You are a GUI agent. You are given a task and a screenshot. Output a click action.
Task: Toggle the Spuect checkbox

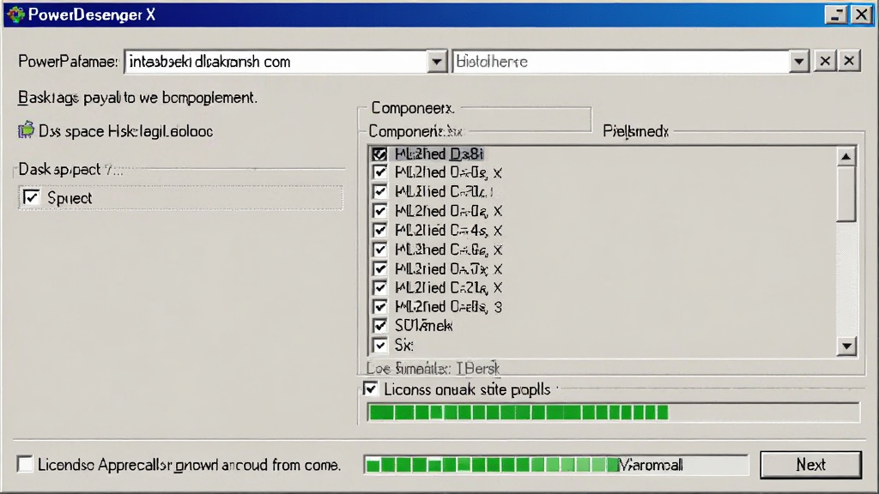click(x=32, y=197)
